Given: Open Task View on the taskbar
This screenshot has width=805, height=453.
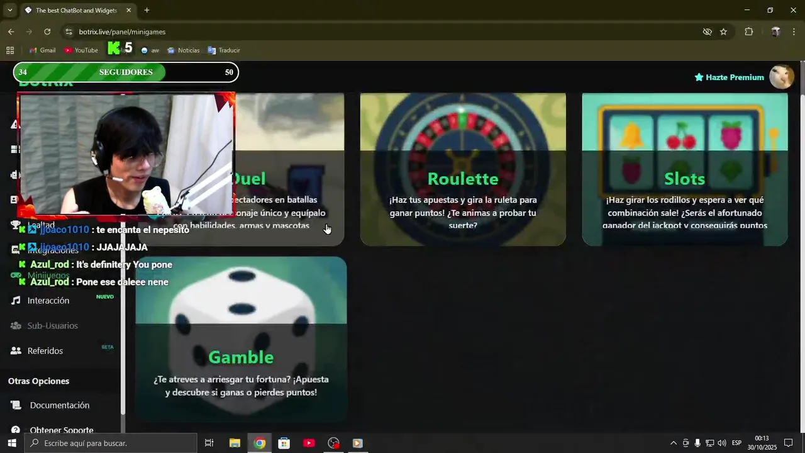Looking at the screenshot, I should click(x=209, y=443).
